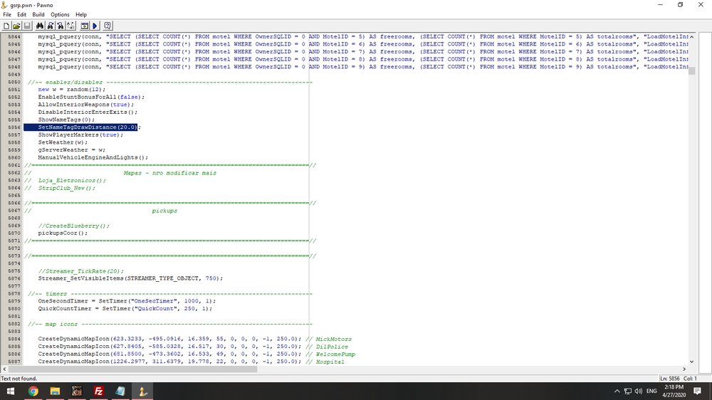Click the horizontal scrollbar thumb
The width and height of the screenshot is (712, 400).
(133, 369)
